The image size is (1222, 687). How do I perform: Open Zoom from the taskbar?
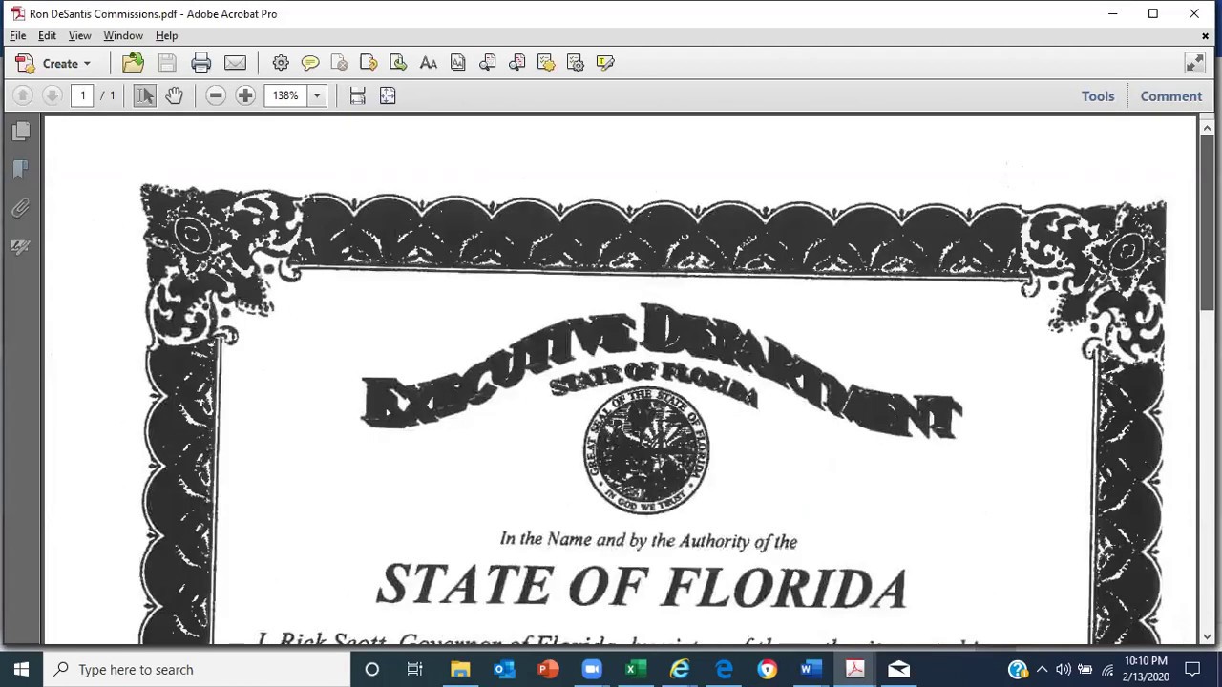click(591, 669)
